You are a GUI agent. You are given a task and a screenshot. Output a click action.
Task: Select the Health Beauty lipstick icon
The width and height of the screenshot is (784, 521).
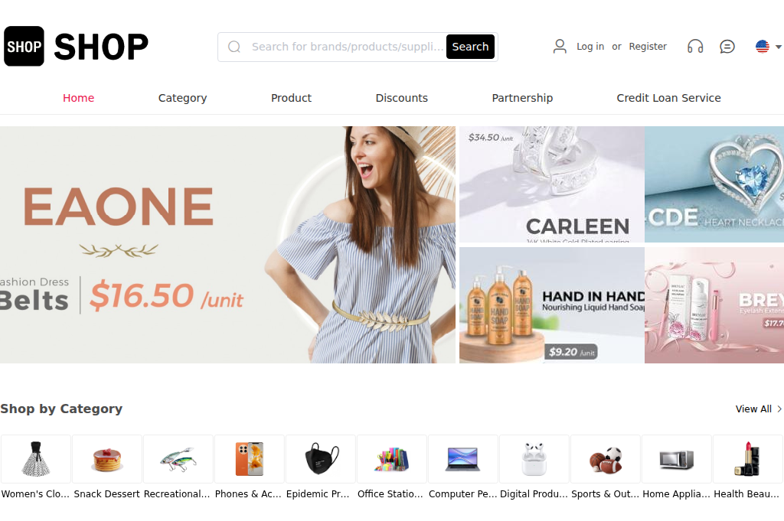[747, 458]
